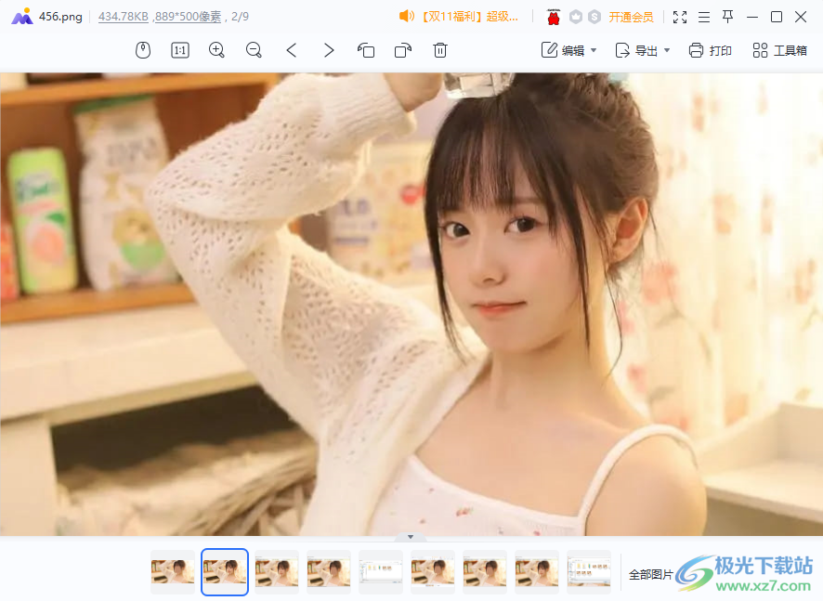Expand the 编辑 dropdown arrow

point(594,50)
